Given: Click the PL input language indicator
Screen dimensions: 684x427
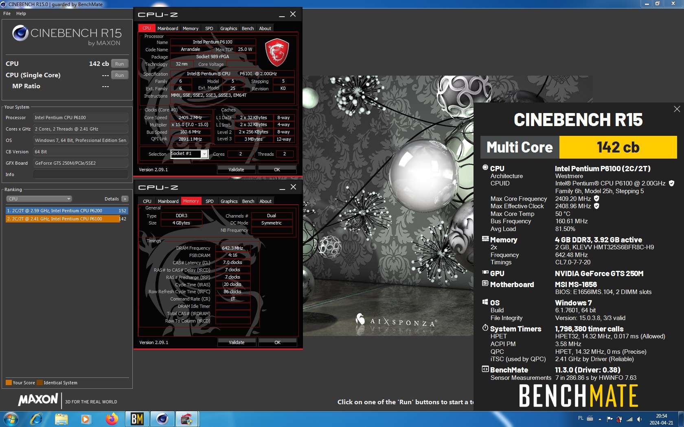Looking at the screenshot, I should point(581,418).
